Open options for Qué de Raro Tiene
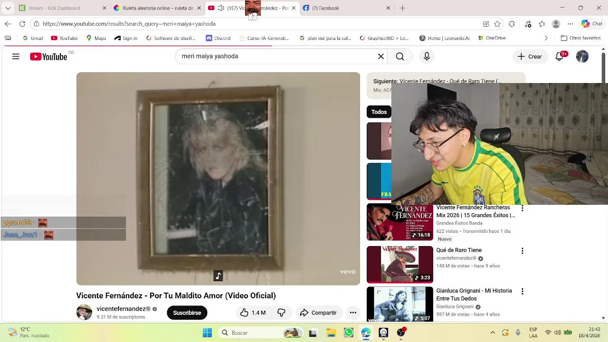Image resolution: width=608 pixels, height=342 pixels. click(x=522, y=251)
